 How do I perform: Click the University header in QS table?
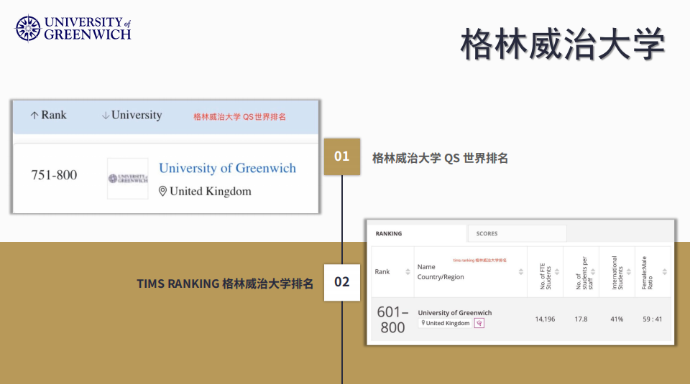(137, 115)
